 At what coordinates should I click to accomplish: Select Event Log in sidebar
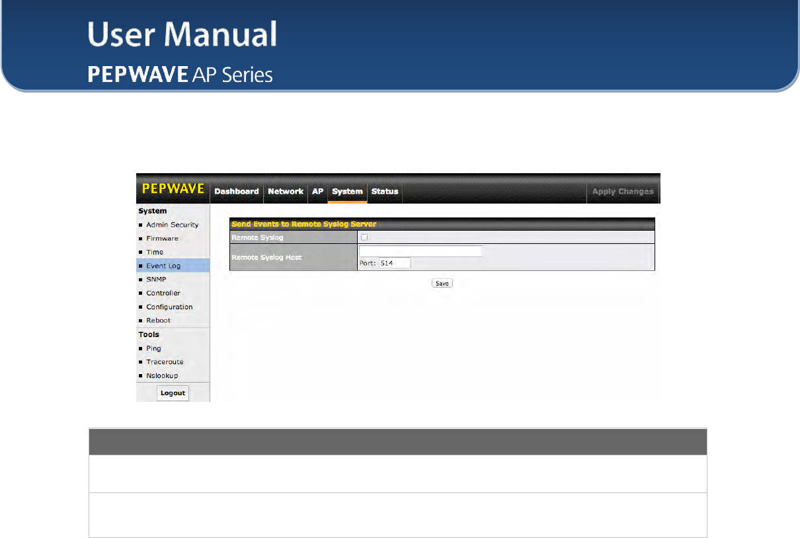point(163,266)
